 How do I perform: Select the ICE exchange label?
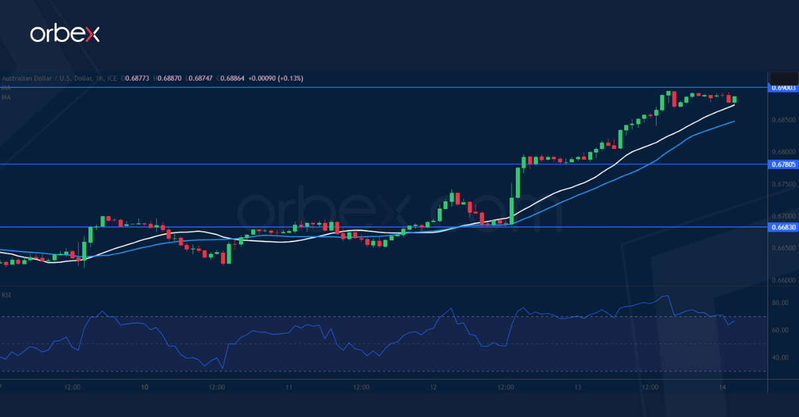[x=111, y=78]
